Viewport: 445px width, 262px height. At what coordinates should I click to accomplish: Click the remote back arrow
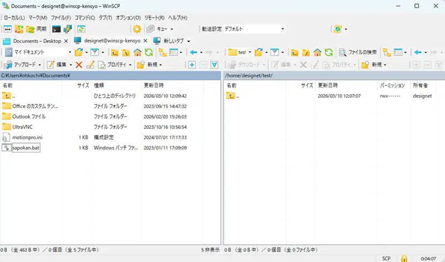[418, 52]
